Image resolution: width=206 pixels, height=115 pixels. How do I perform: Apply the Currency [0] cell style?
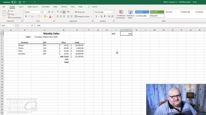(141, 16)
